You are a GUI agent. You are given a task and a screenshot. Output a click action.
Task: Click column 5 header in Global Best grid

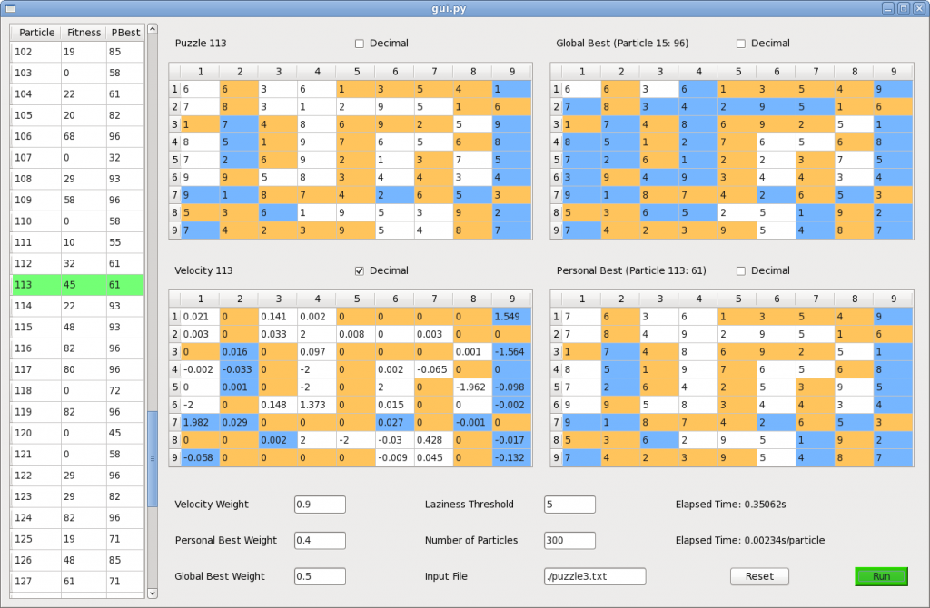click(x=737, y=72)
